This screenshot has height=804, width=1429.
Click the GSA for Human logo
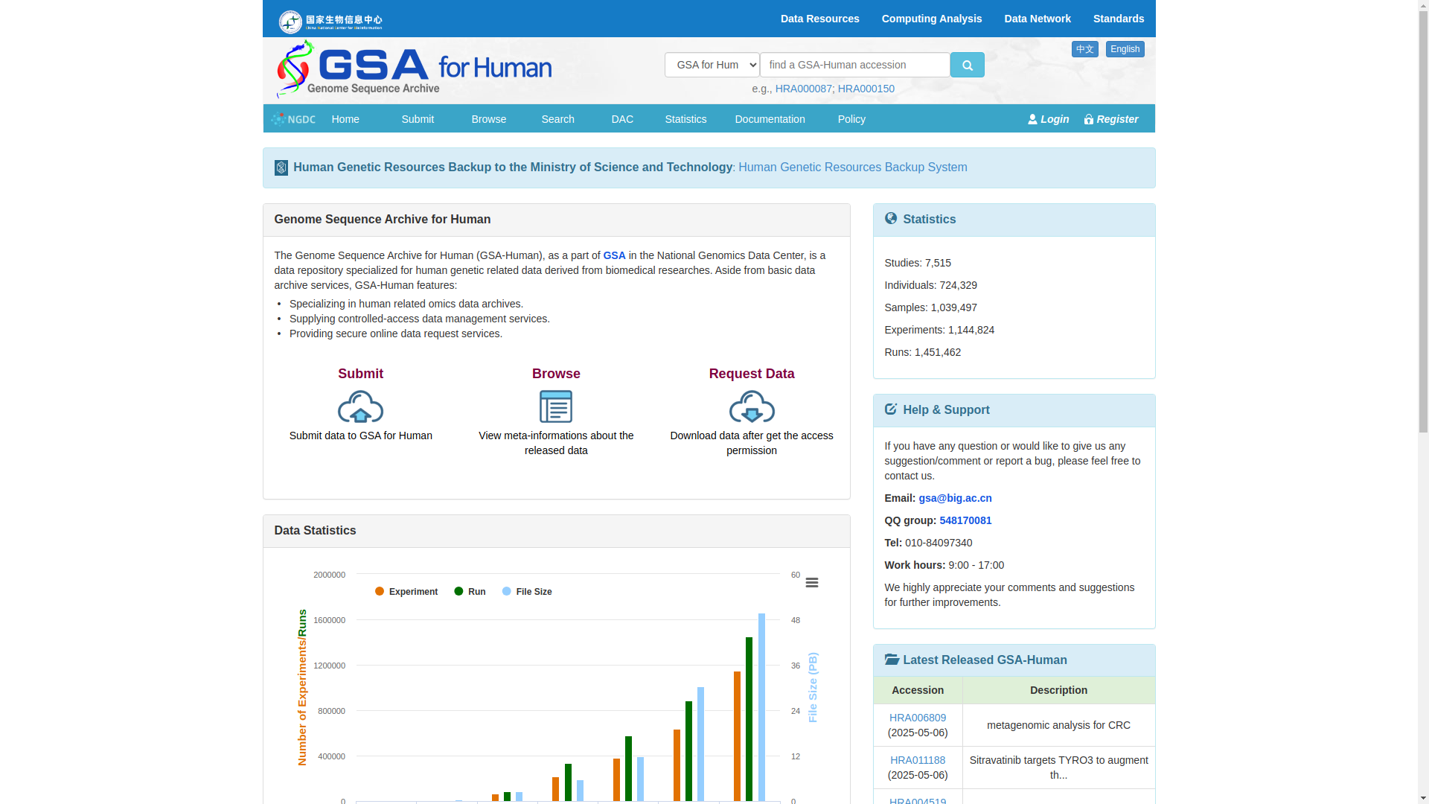point(414,69)
